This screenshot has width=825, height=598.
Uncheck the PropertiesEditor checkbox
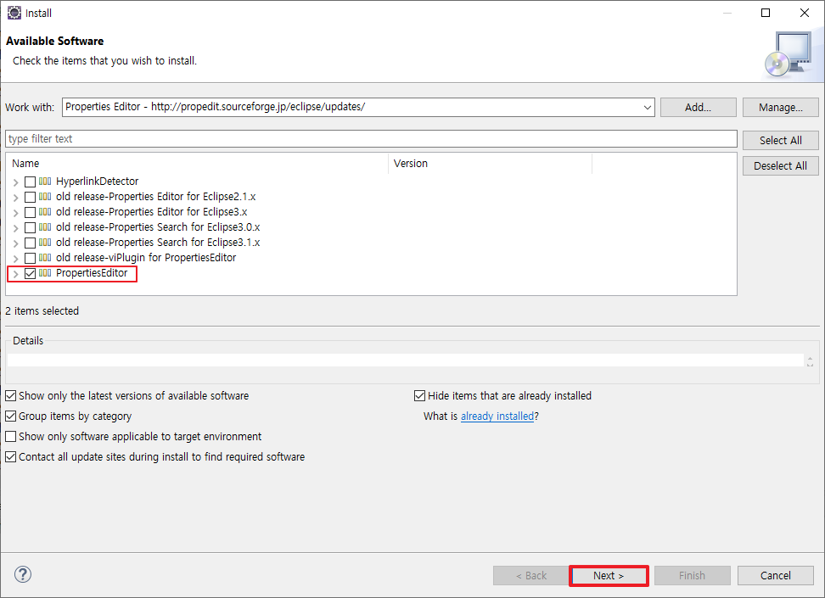click(30, 273)
